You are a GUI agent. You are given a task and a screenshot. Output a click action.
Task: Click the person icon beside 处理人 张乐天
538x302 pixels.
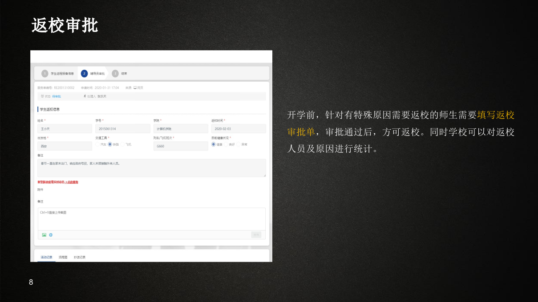pos(85,96)
